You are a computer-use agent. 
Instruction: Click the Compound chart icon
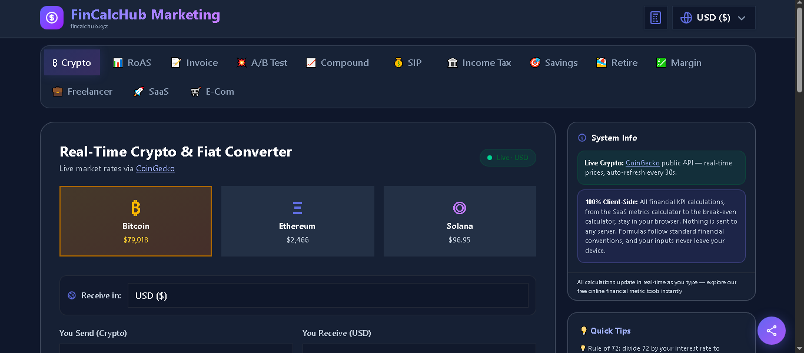311,62
